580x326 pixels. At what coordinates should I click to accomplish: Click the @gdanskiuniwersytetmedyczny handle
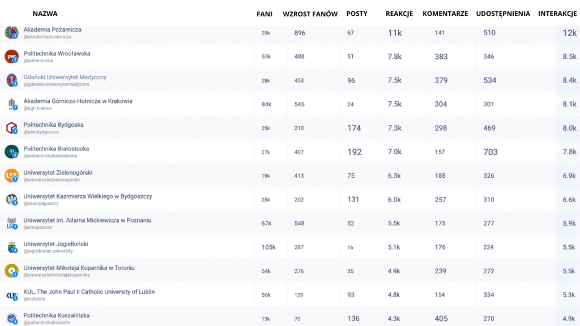57,84
